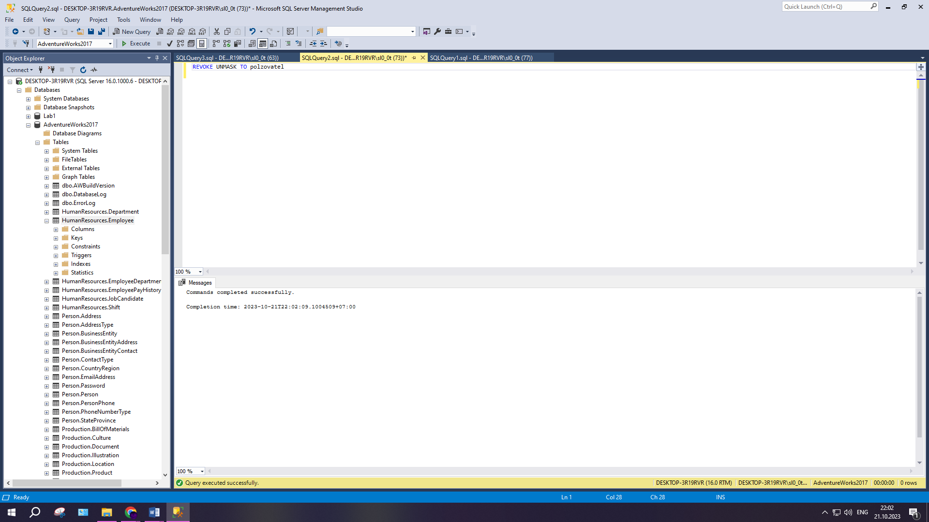Toggle auto-hide pin on Object Explorer
Viewport: 929px width, 522px height.
(157, 58)
